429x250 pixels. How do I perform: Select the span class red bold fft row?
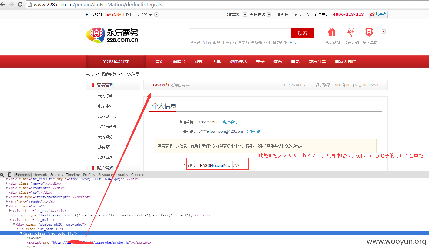[214, 233]
